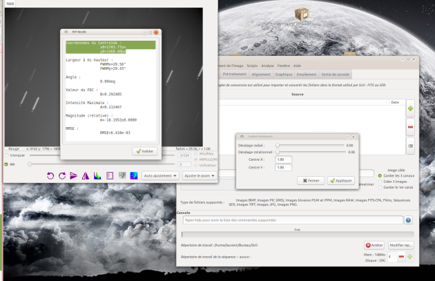Click the false color rendering icon
The height and width of the screenshot is (281, 435).
133,176
